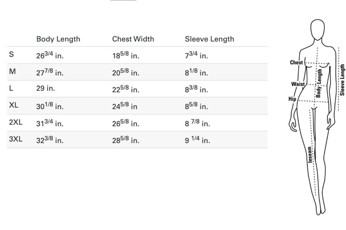Click the 9 1/4 in. sleeve length value
The width and height of the screenshot is (346, 230).
pyautogui.click(x=197, y=140)
